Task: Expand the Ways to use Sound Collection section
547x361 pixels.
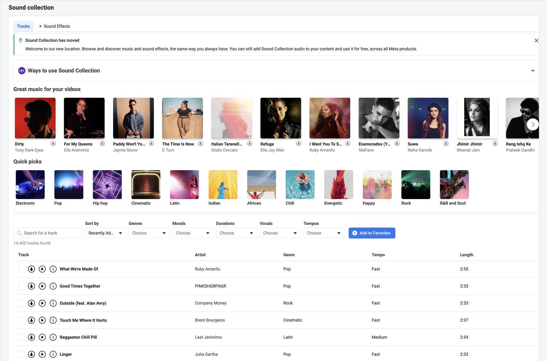Action: click(x=533, y=70)
